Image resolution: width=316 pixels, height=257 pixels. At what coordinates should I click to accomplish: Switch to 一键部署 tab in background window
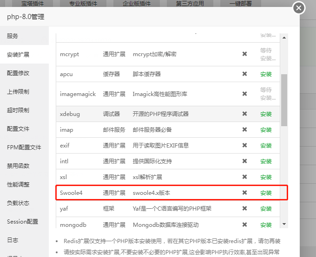tap(241, 3)
